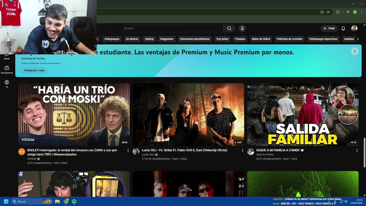Open Lucho SSJ channel avatar
Screen dimensions: 366x206
click(136, 152)
